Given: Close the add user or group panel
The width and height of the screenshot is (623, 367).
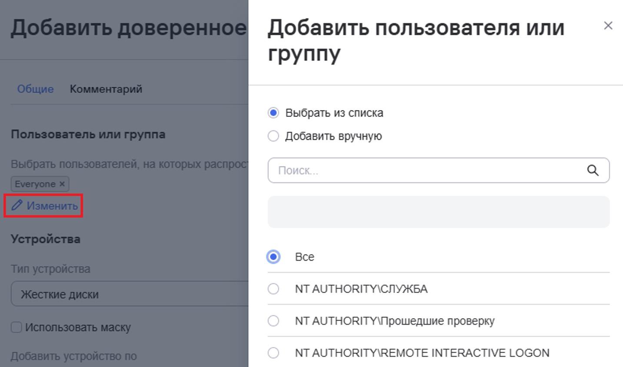Looking at the screenshot, I should [x=608, y=26].
